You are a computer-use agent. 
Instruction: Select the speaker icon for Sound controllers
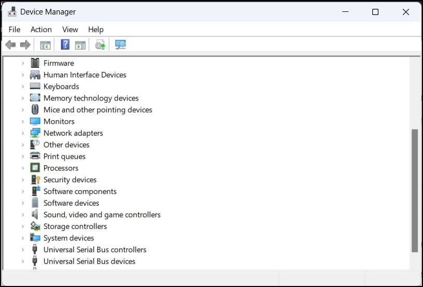[x=35, y=214]
